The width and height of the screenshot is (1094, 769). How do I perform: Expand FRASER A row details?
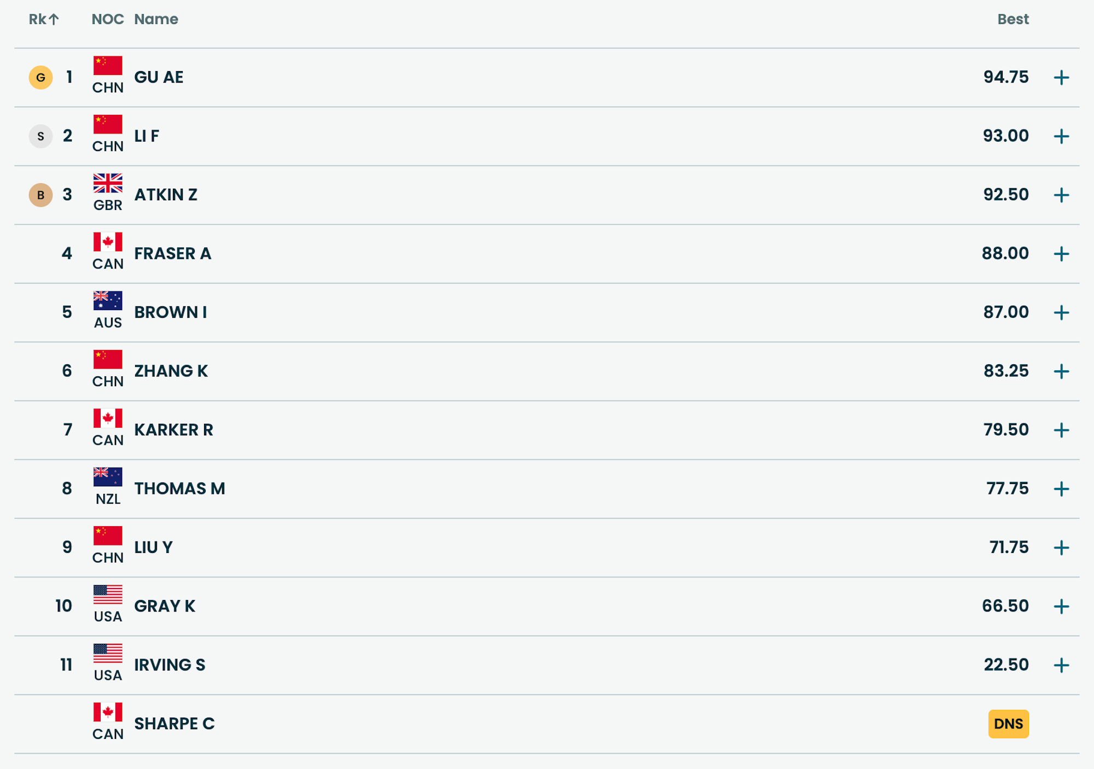pos(1061,254)
